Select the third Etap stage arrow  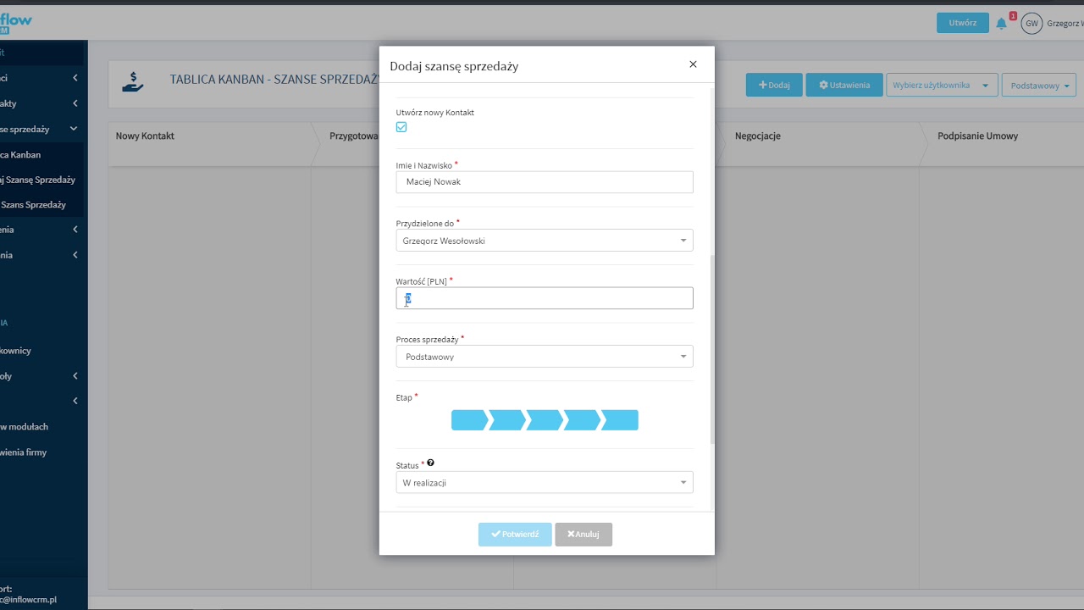(545, 420)
